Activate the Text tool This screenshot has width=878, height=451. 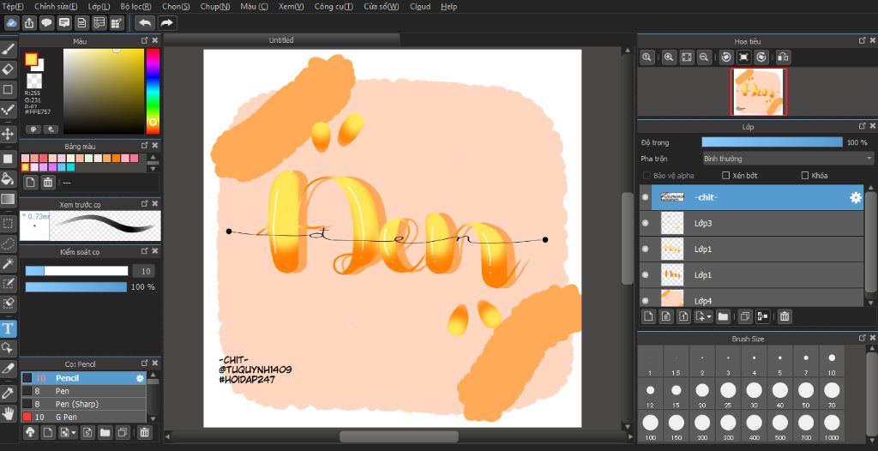click(x=8, y=328)
